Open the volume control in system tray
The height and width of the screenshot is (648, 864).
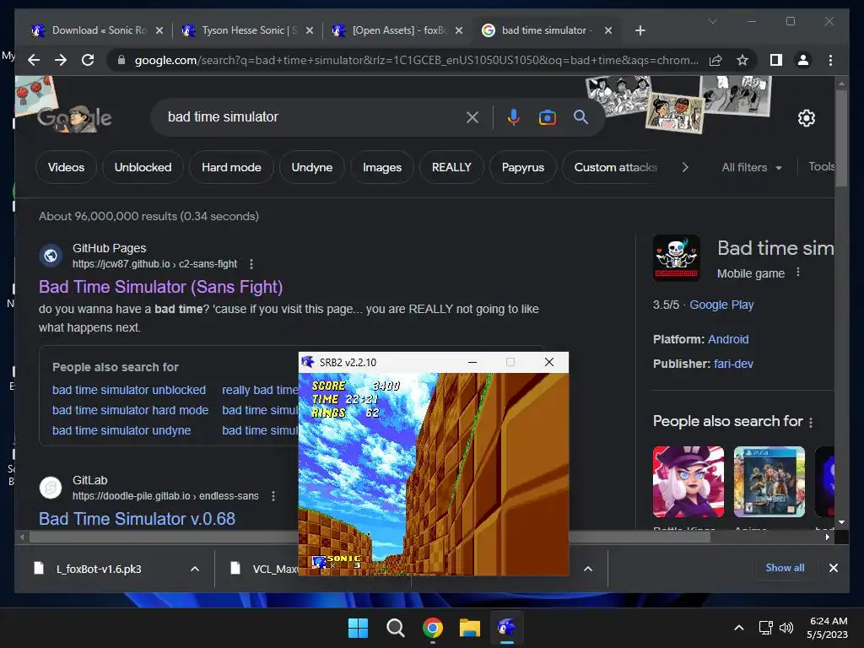786,628
